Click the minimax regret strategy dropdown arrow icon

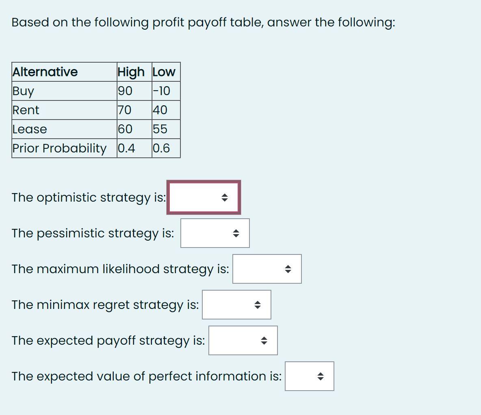pyautogui.click(x=258, y=305)
